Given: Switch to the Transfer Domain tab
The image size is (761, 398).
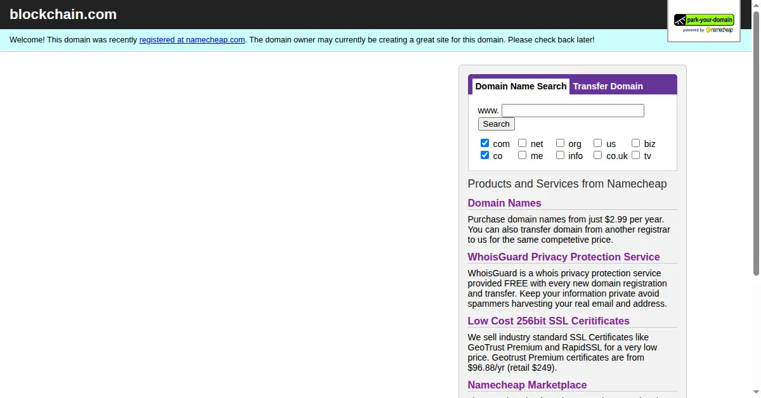Looking at the screenshot, I should [608, 86].
